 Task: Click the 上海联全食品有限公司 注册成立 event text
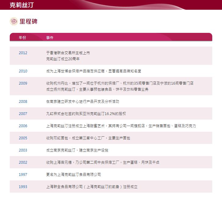pos(92,187)
